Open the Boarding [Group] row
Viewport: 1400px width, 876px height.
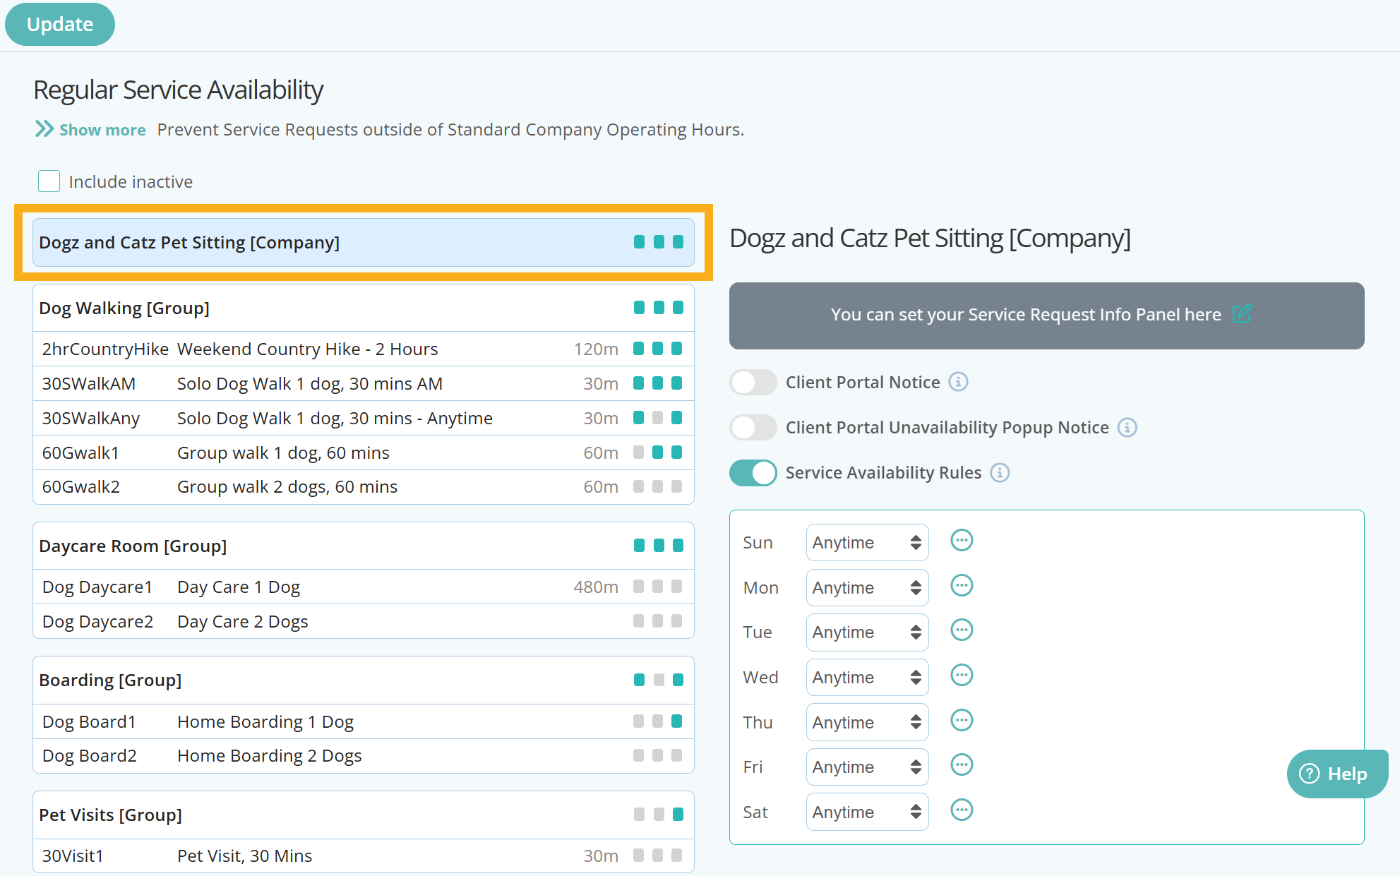point(364,680)
